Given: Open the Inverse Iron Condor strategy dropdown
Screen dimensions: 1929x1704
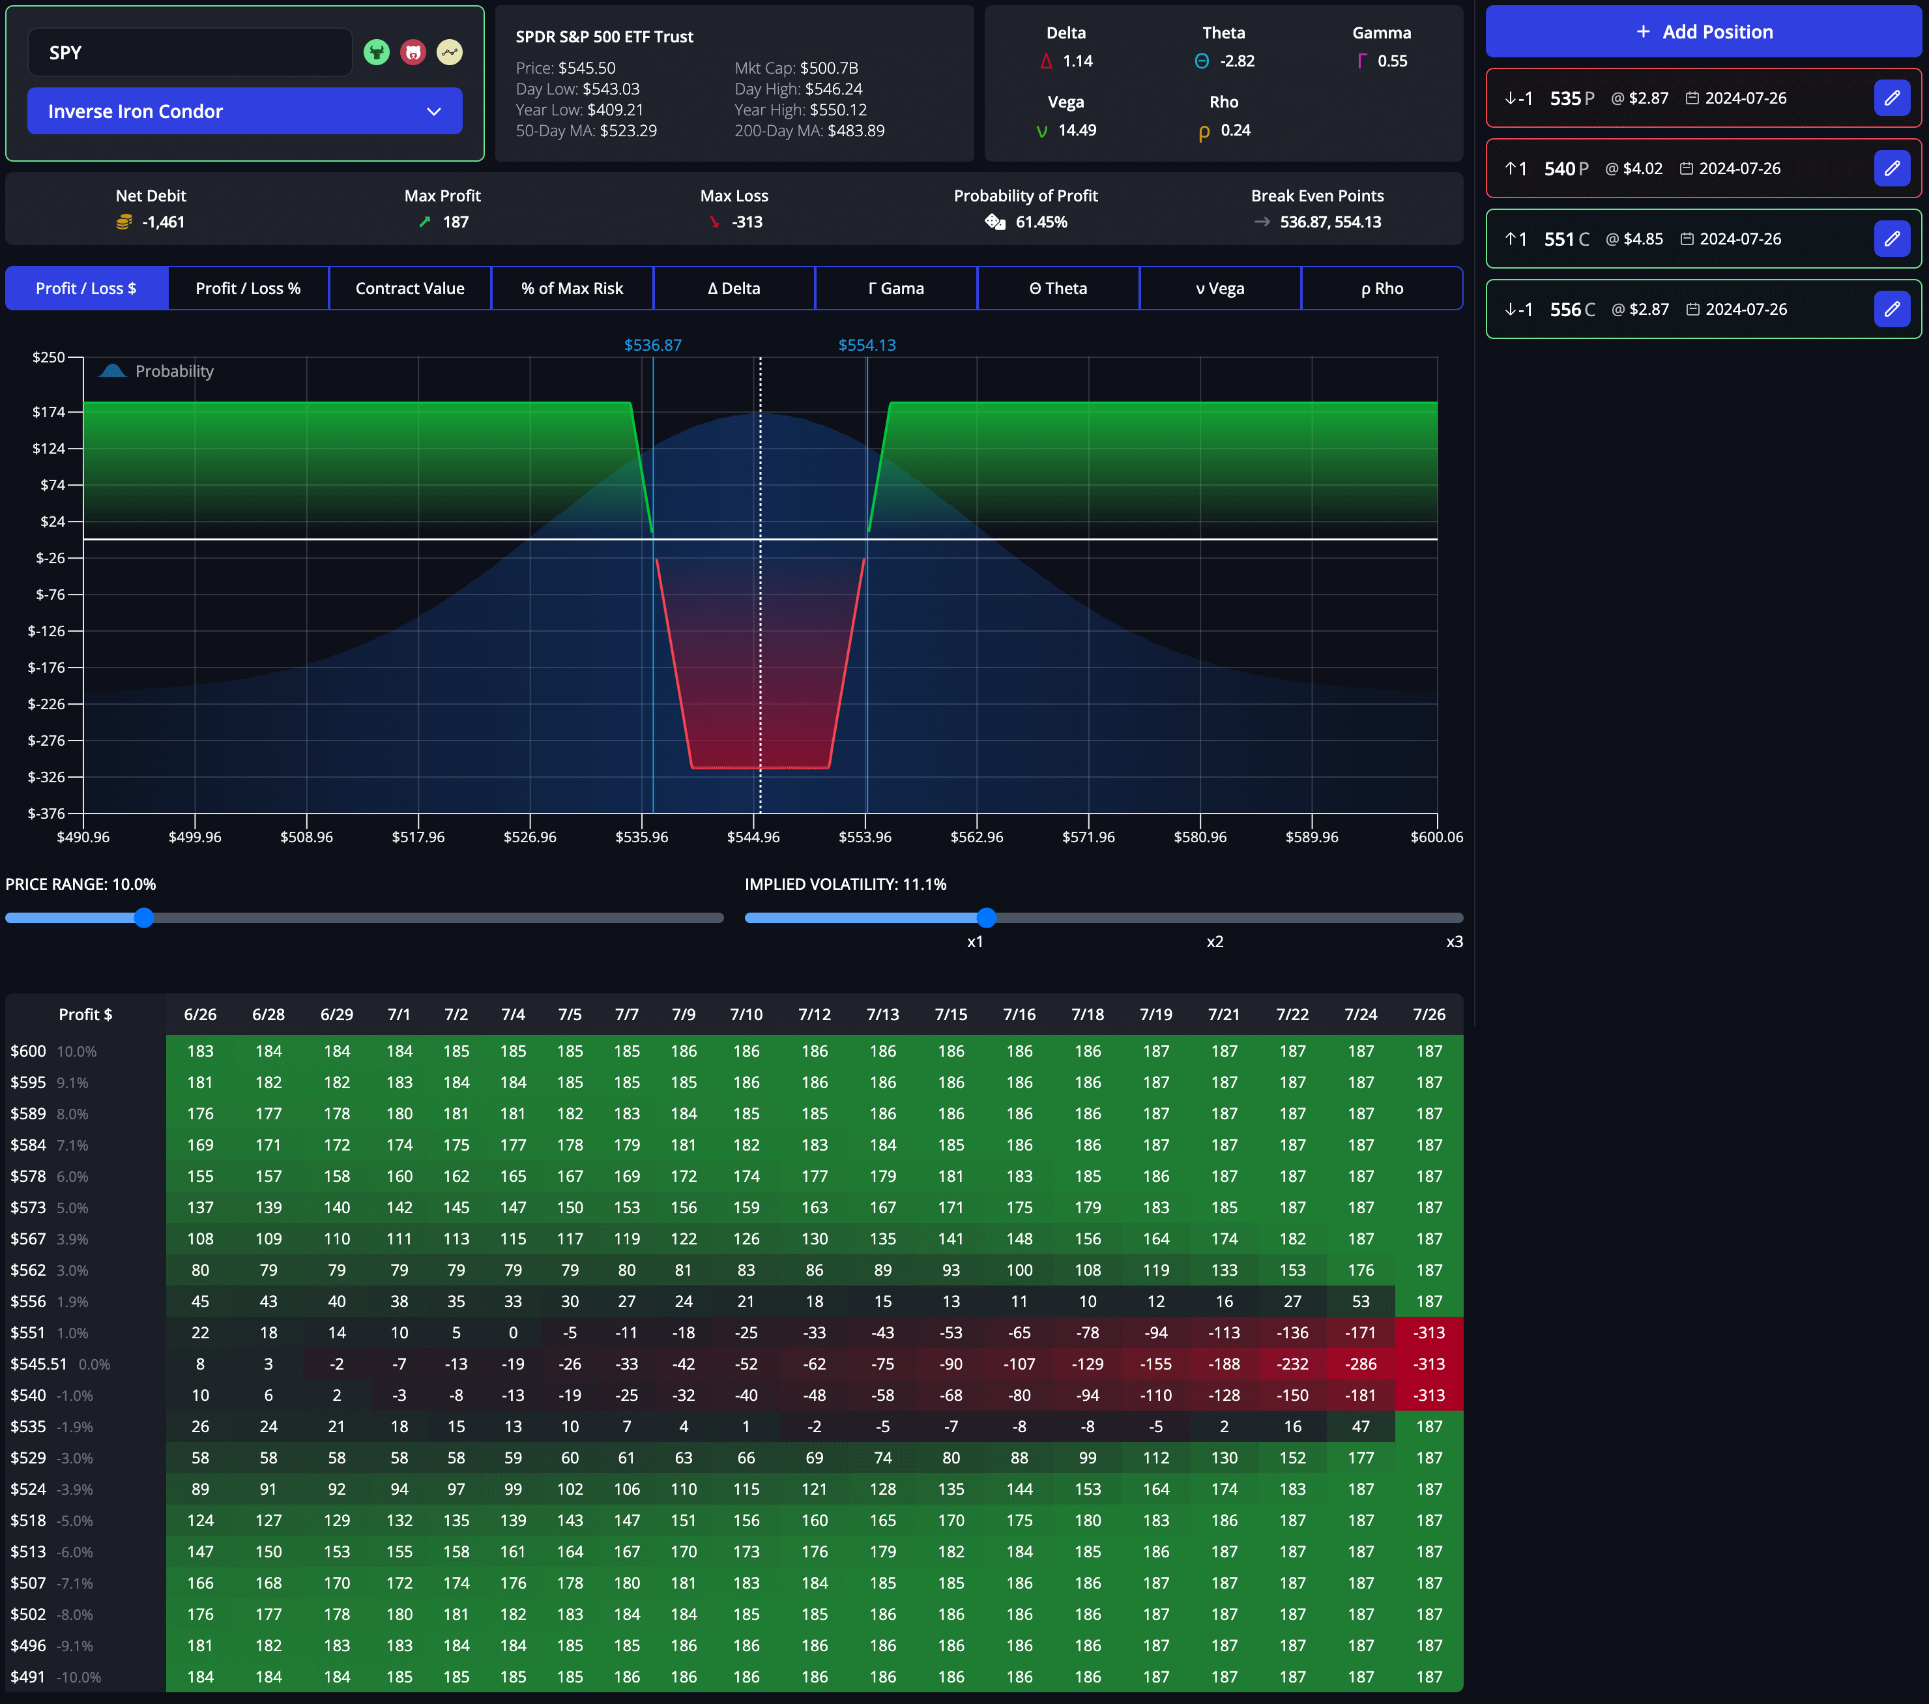Looking at the screenshot, I should tap(244, 111).
